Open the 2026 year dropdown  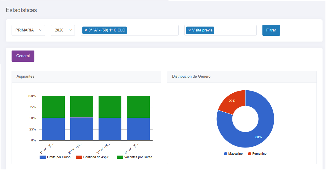coord(63,30)
